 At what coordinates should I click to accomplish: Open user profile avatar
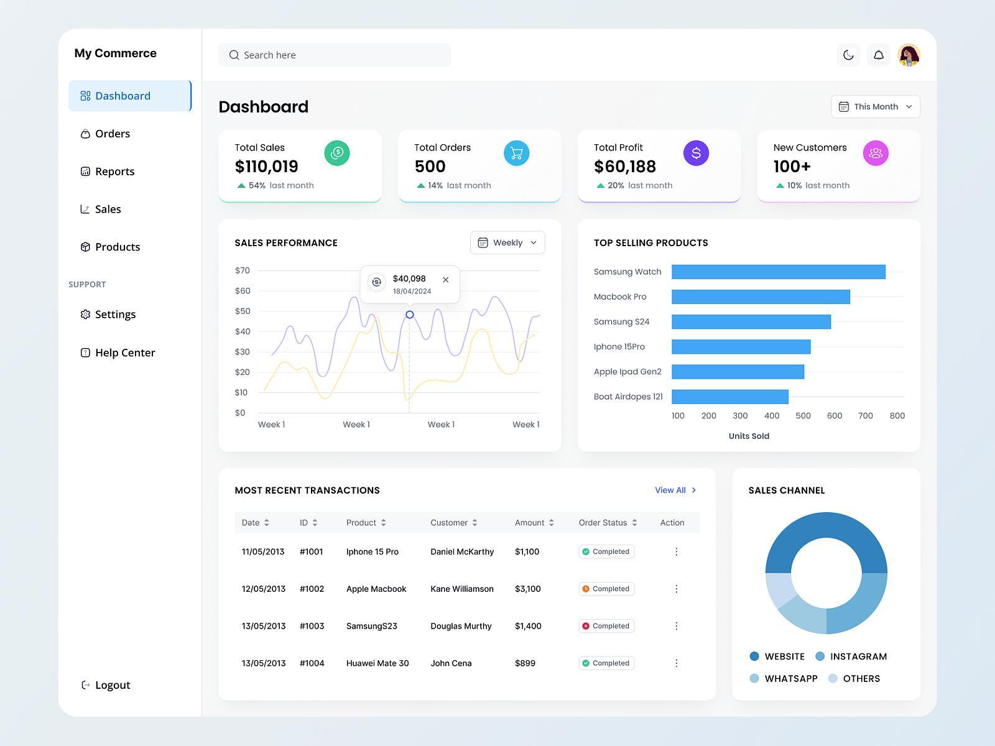point(909,55)
